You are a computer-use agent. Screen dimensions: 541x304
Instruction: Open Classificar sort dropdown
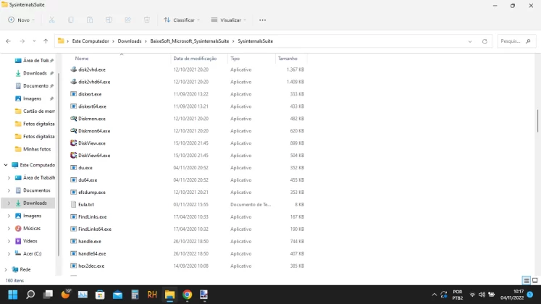(182, 20)
